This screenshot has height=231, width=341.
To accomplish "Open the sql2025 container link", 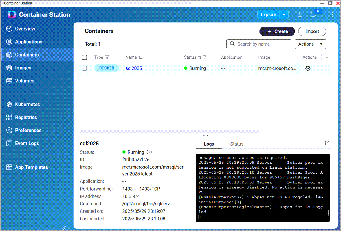I will point(133,68).
